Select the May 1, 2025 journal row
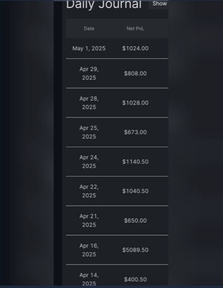Screen dimensions: 223x288 (117, 48)
